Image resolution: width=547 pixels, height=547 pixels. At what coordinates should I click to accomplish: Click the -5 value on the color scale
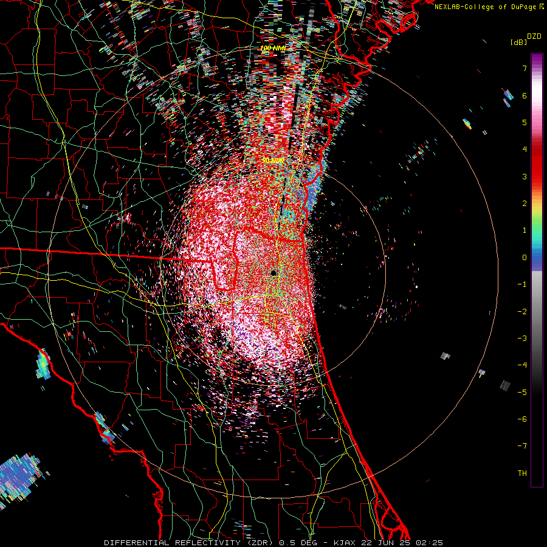[522, 393]
